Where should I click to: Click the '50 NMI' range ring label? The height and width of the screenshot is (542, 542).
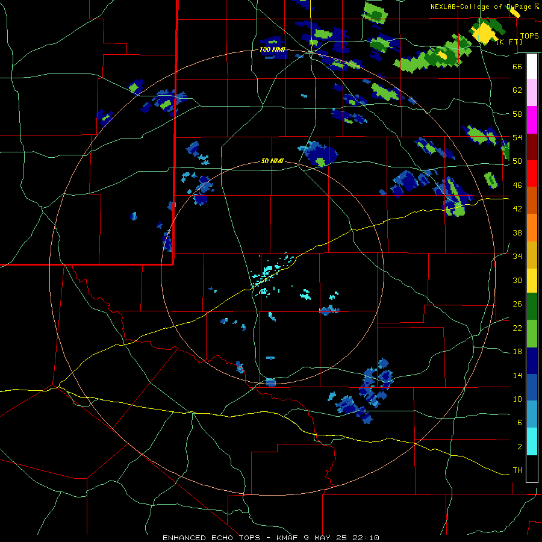click(272, 161)
